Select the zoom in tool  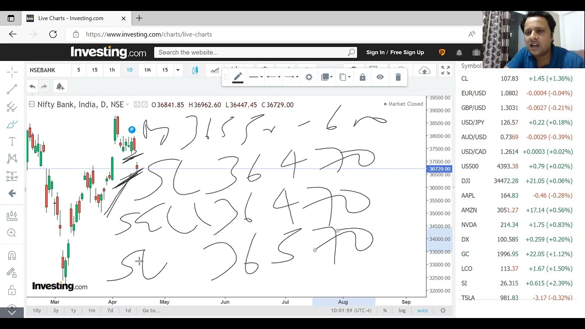click(12, 233)
